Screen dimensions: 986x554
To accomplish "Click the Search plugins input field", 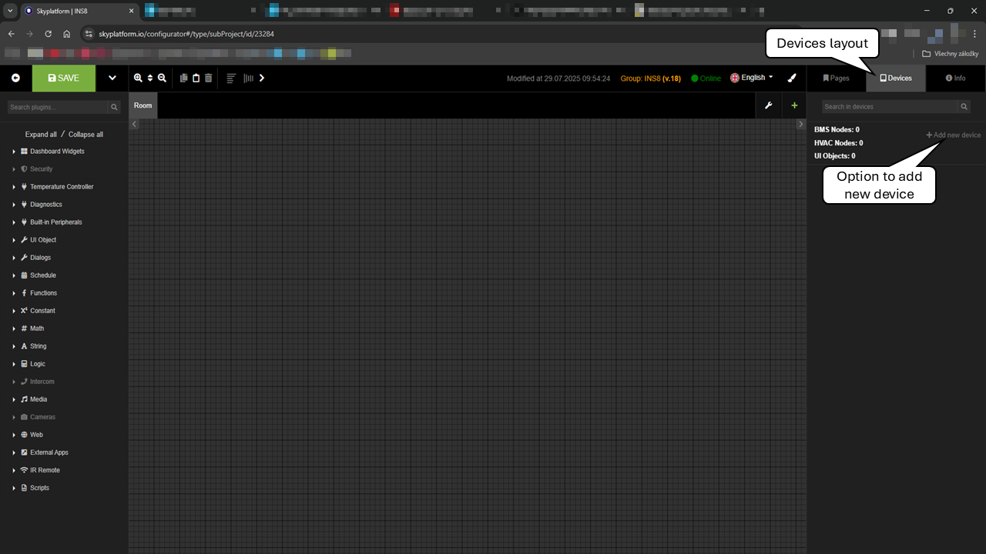I will [58, 108].
